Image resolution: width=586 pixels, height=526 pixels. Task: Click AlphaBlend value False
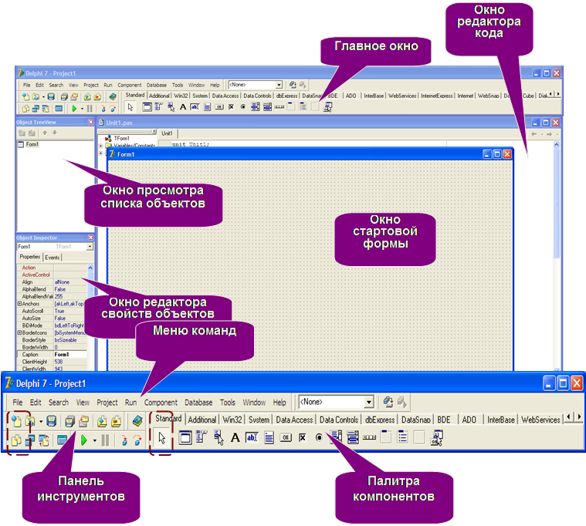[59, 289]
